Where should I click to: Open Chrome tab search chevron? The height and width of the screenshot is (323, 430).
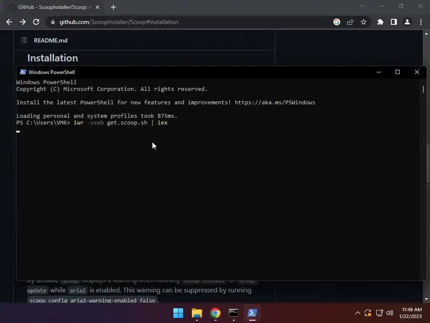pos(362,6)
